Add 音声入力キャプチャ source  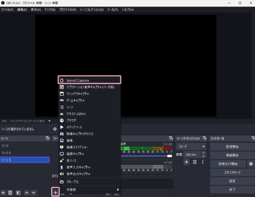pyautogui.click(x=89, y=167)
